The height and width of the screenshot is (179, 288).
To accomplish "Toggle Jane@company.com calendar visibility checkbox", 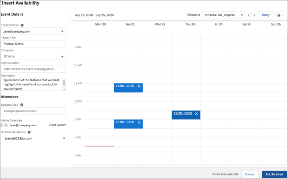I will click(6, 125).
